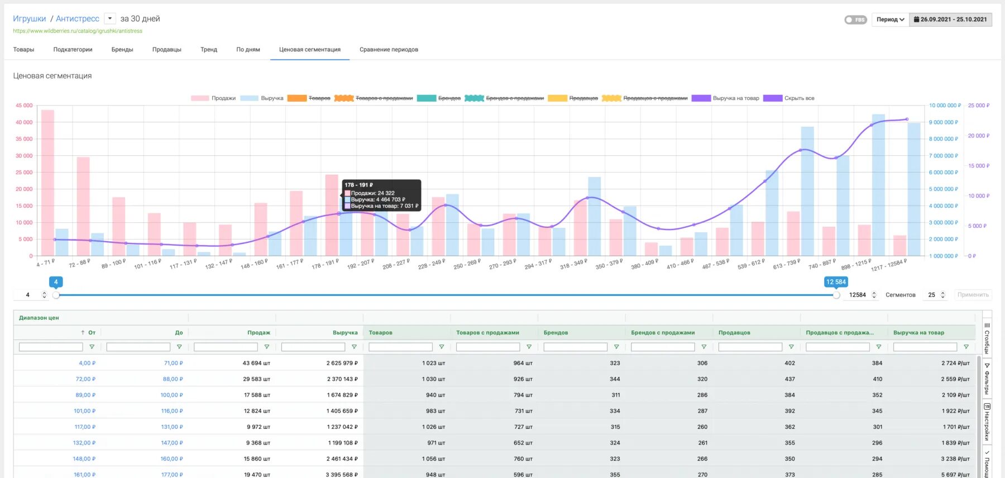
Task: Toggle Продажи series in chart legend
Action: tap(213, 98)
